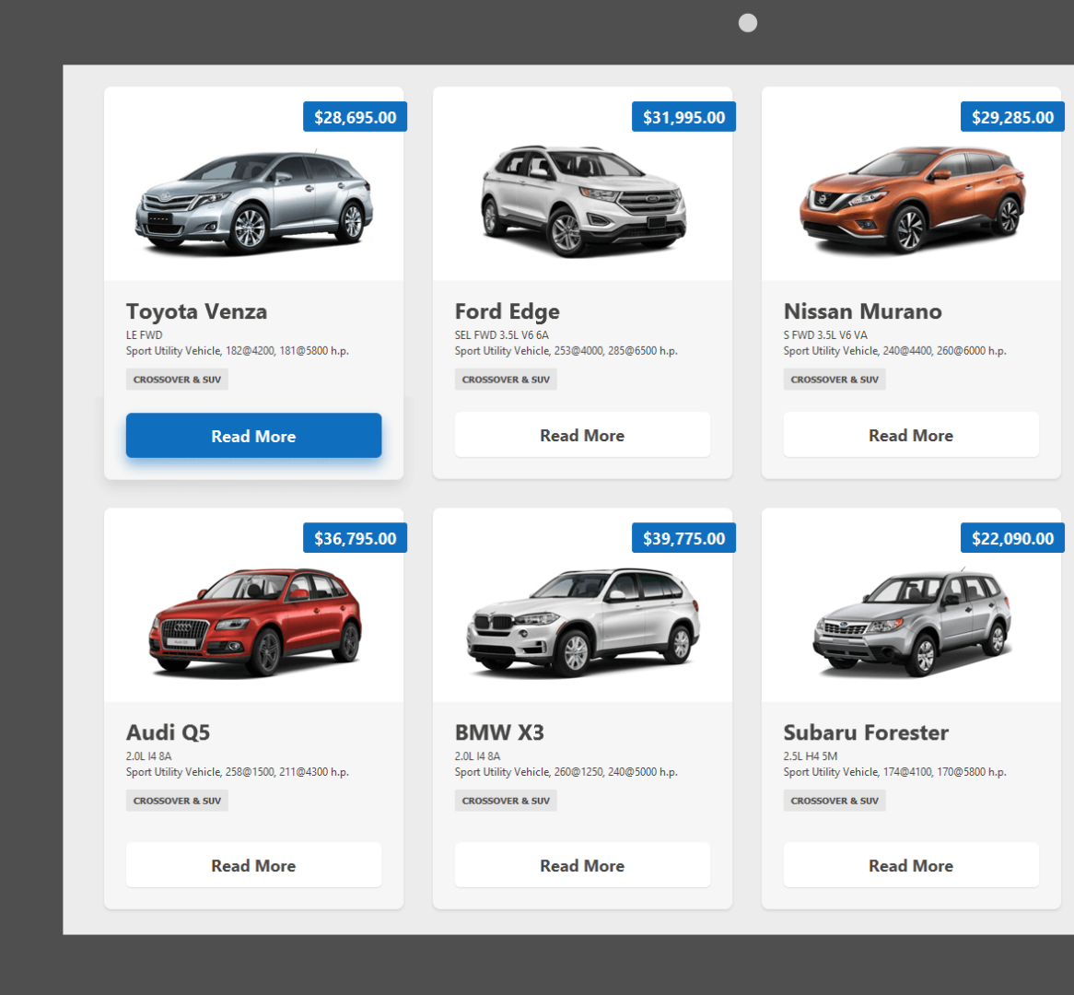Open Read More for BMW X3
This screenshot has height=995, width=1074.
click(582, 865)
